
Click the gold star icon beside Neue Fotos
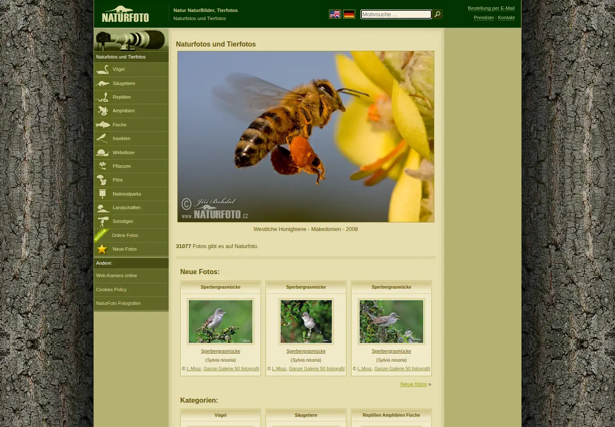click(102, 249)
